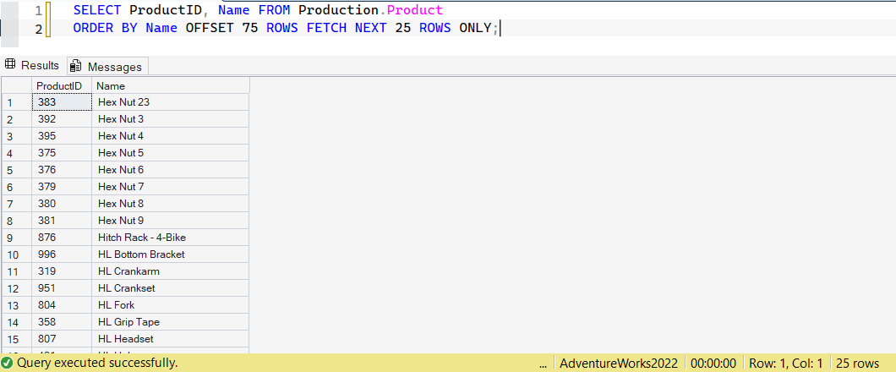Click the 00:00:00 elapsed time indicator
This screenshot has width=896, height=372.
713,363
